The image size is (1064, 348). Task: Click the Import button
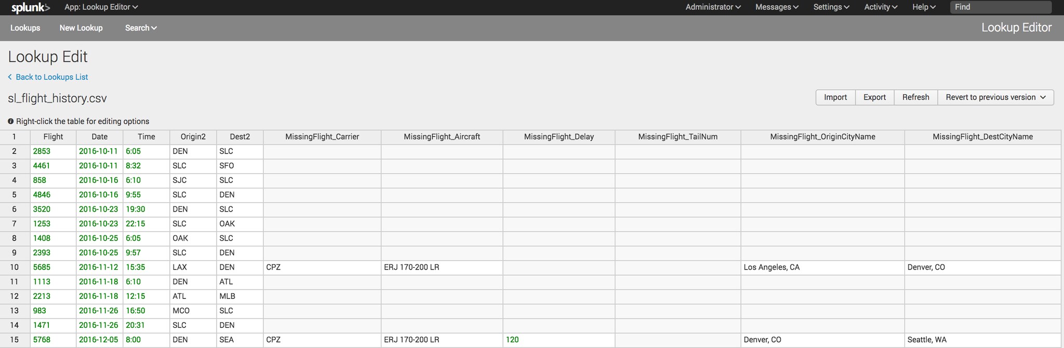[835, 98]
